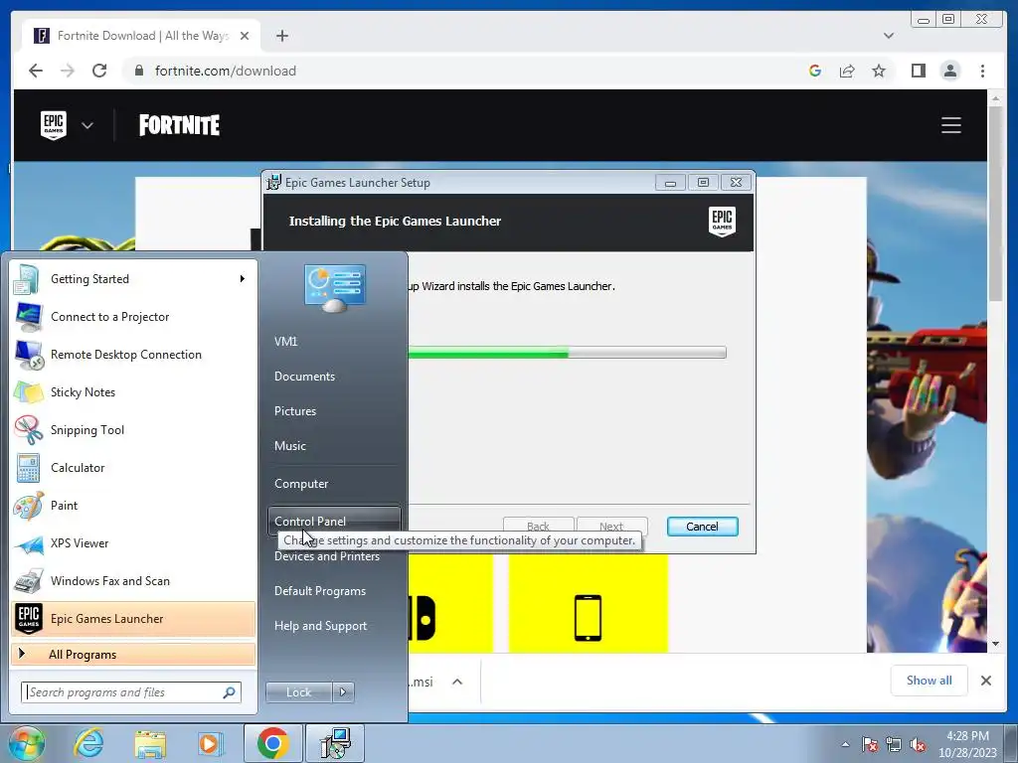The height and width of the screenshot is (763, 1018).
Task: Open Remote Desktop Connection
Action: pyautogui.click(x=133, y=355)
